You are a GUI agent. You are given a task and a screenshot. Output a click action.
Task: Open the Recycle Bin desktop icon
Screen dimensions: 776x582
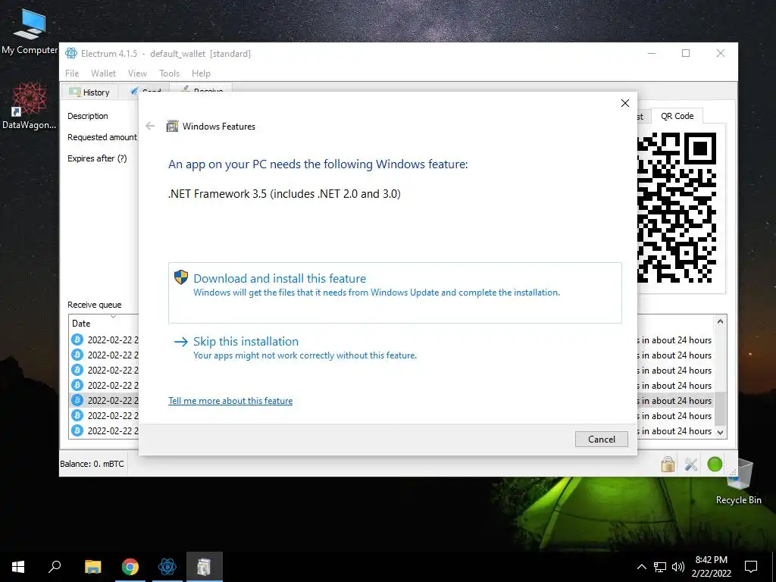point(738,481)
